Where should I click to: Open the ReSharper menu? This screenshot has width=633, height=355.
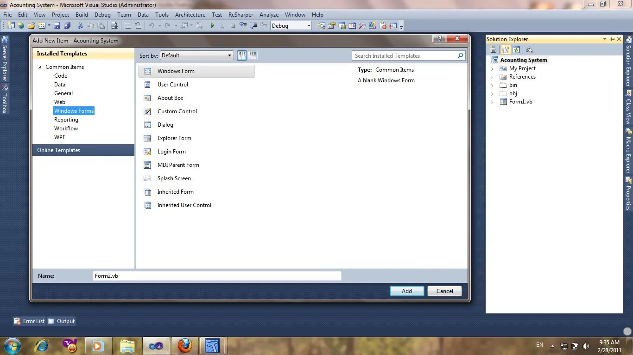pyautogui.click(x=241, y=14)
